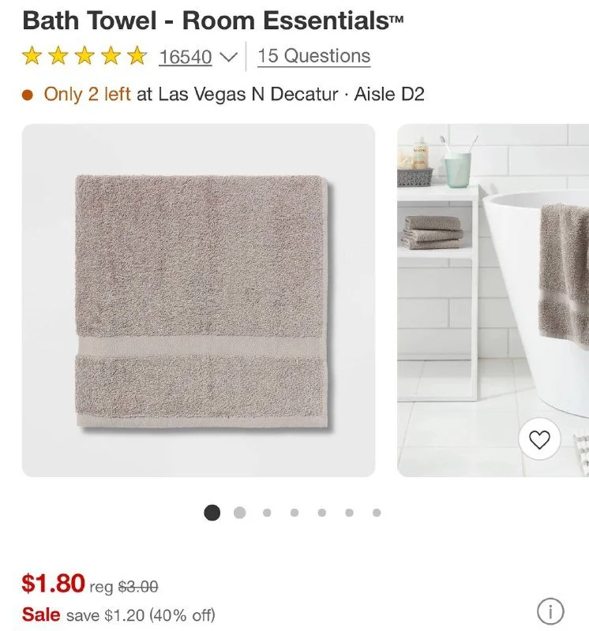Click the $1.80 sale price
This screenshot has width=589, height=631.
[53, 583]
